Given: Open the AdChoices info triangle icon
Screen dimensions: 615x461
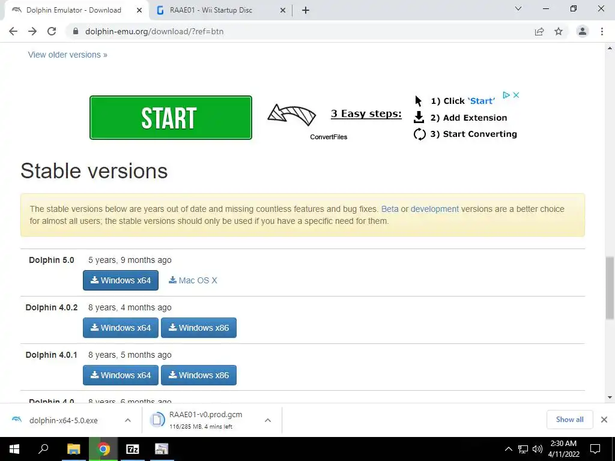Looking at the screenshot, I should (506, 95).
